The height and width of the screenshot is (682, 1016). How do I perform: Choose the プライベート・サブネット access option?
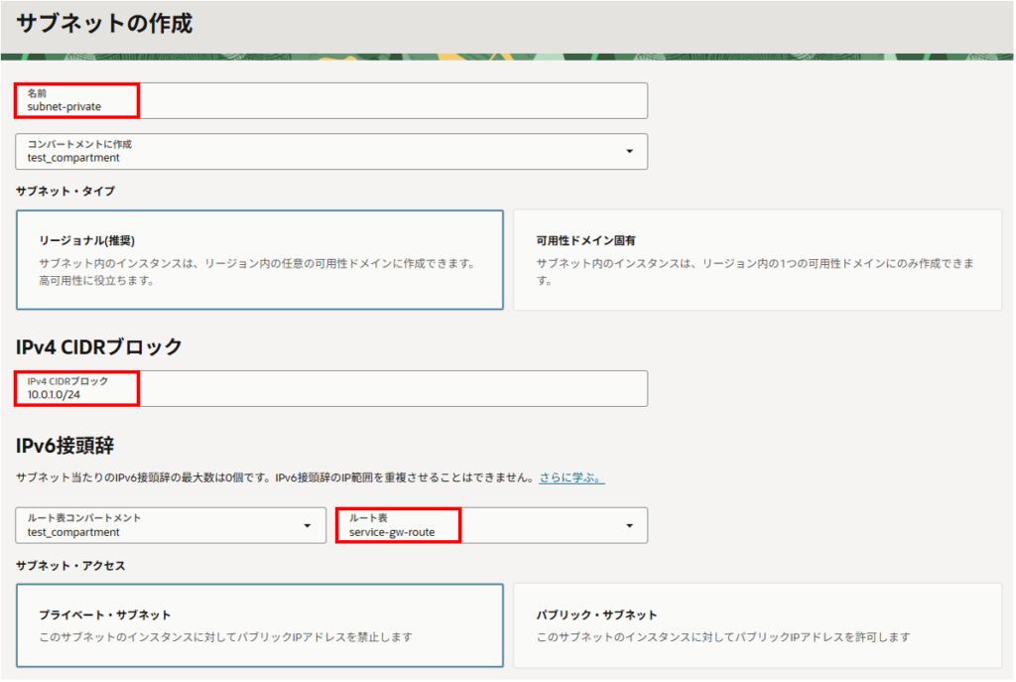tap(259, 625)
